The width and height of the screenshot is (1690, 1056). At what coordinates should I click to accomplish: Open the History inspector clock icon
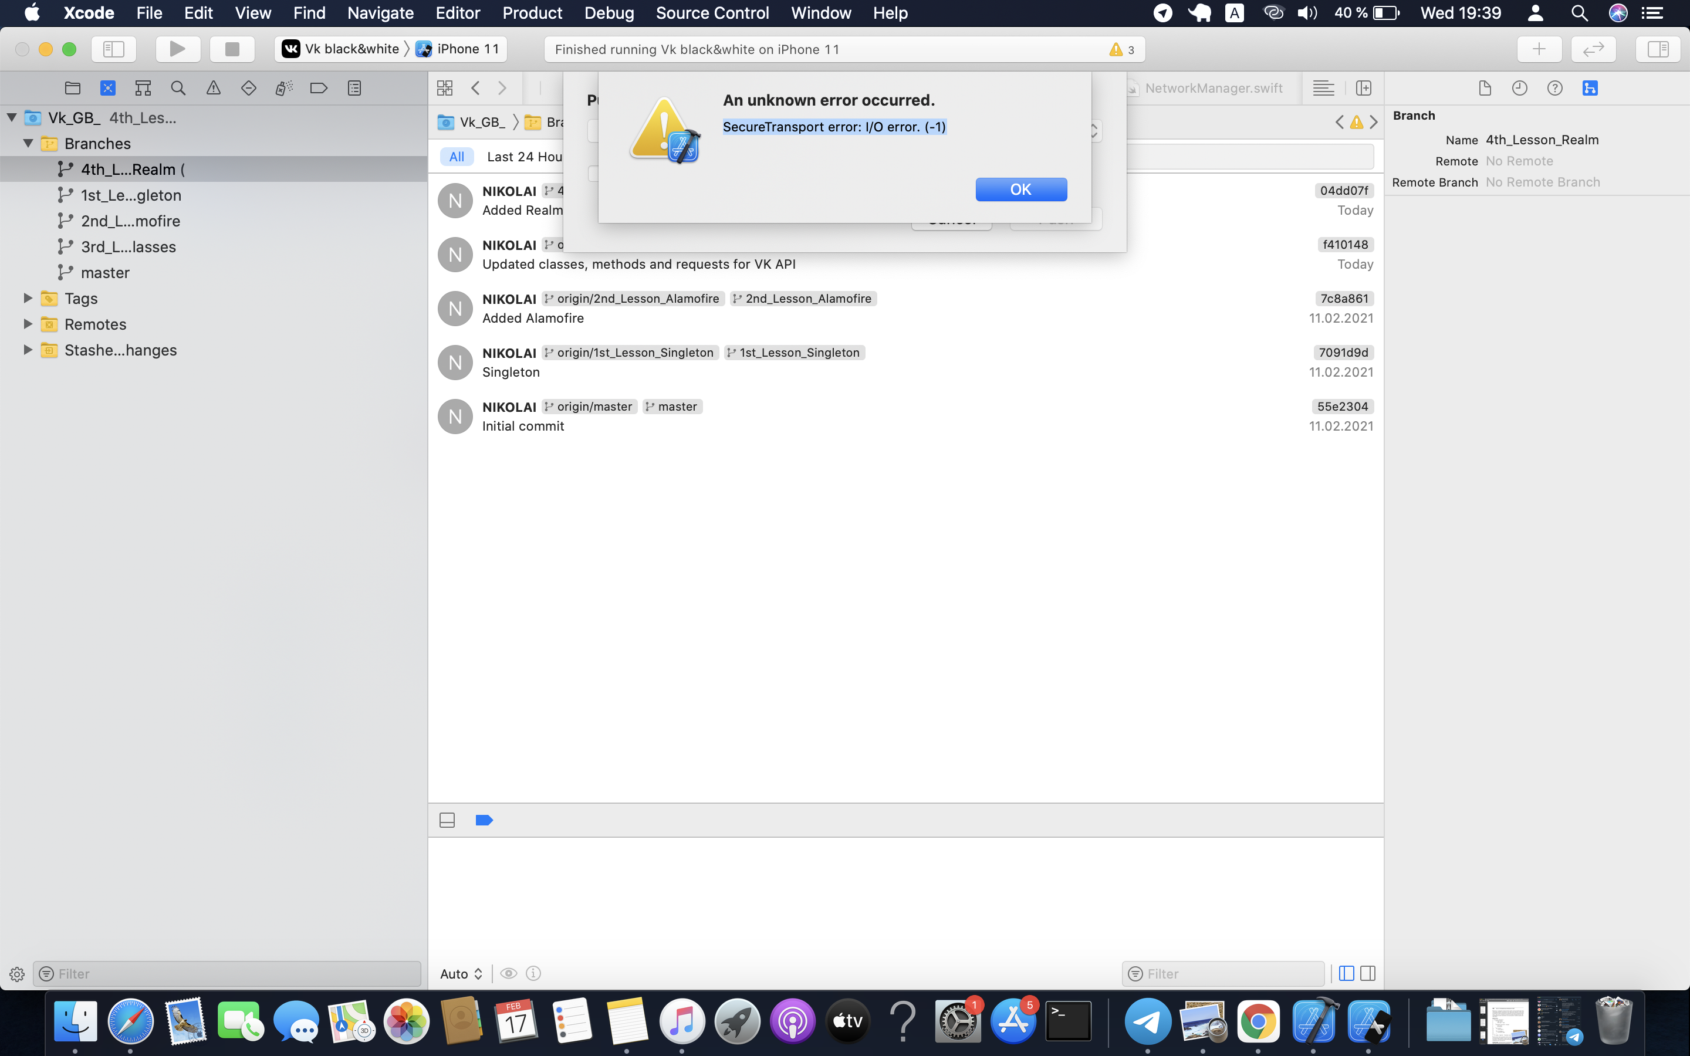(1520, 88)
